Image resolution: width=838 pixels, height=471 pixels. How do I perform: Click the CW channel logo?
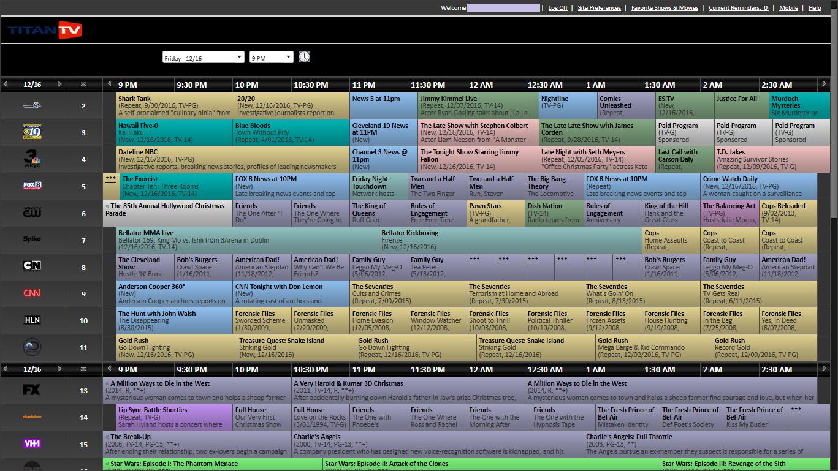coord(32,213)
